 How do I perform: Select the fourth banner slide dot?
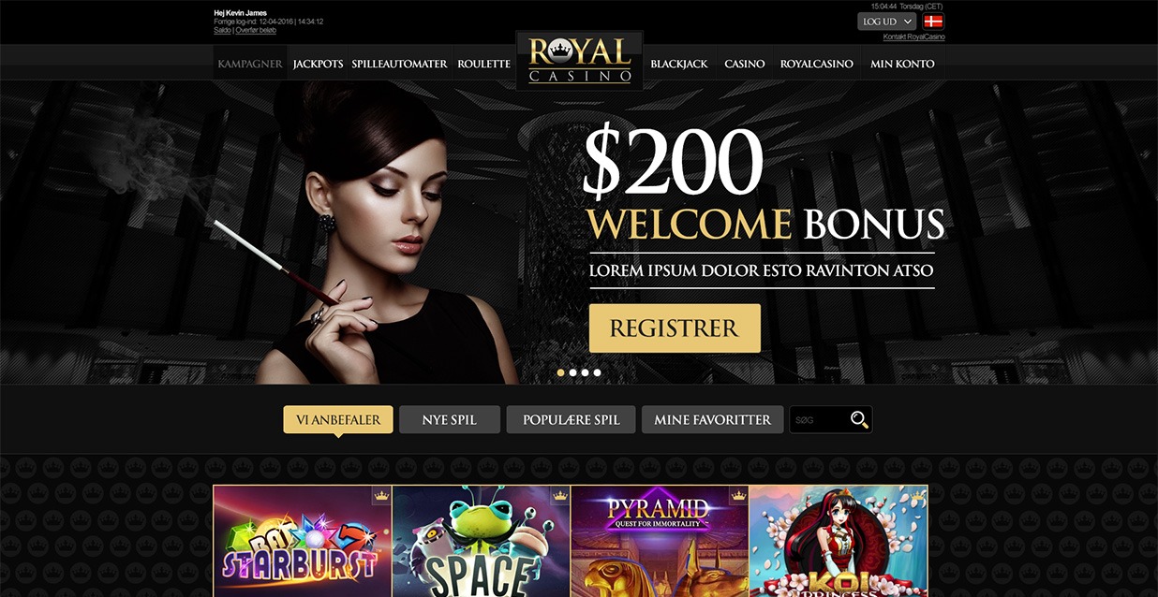598,372
